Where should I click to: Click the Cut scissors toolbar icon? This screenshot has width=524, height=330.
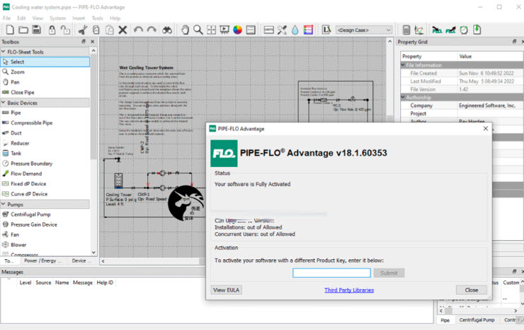82,30
